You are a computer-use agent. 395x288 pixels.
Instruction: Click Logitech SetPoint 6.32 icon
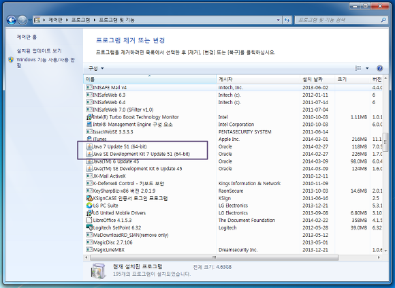[x=89, y=227]
